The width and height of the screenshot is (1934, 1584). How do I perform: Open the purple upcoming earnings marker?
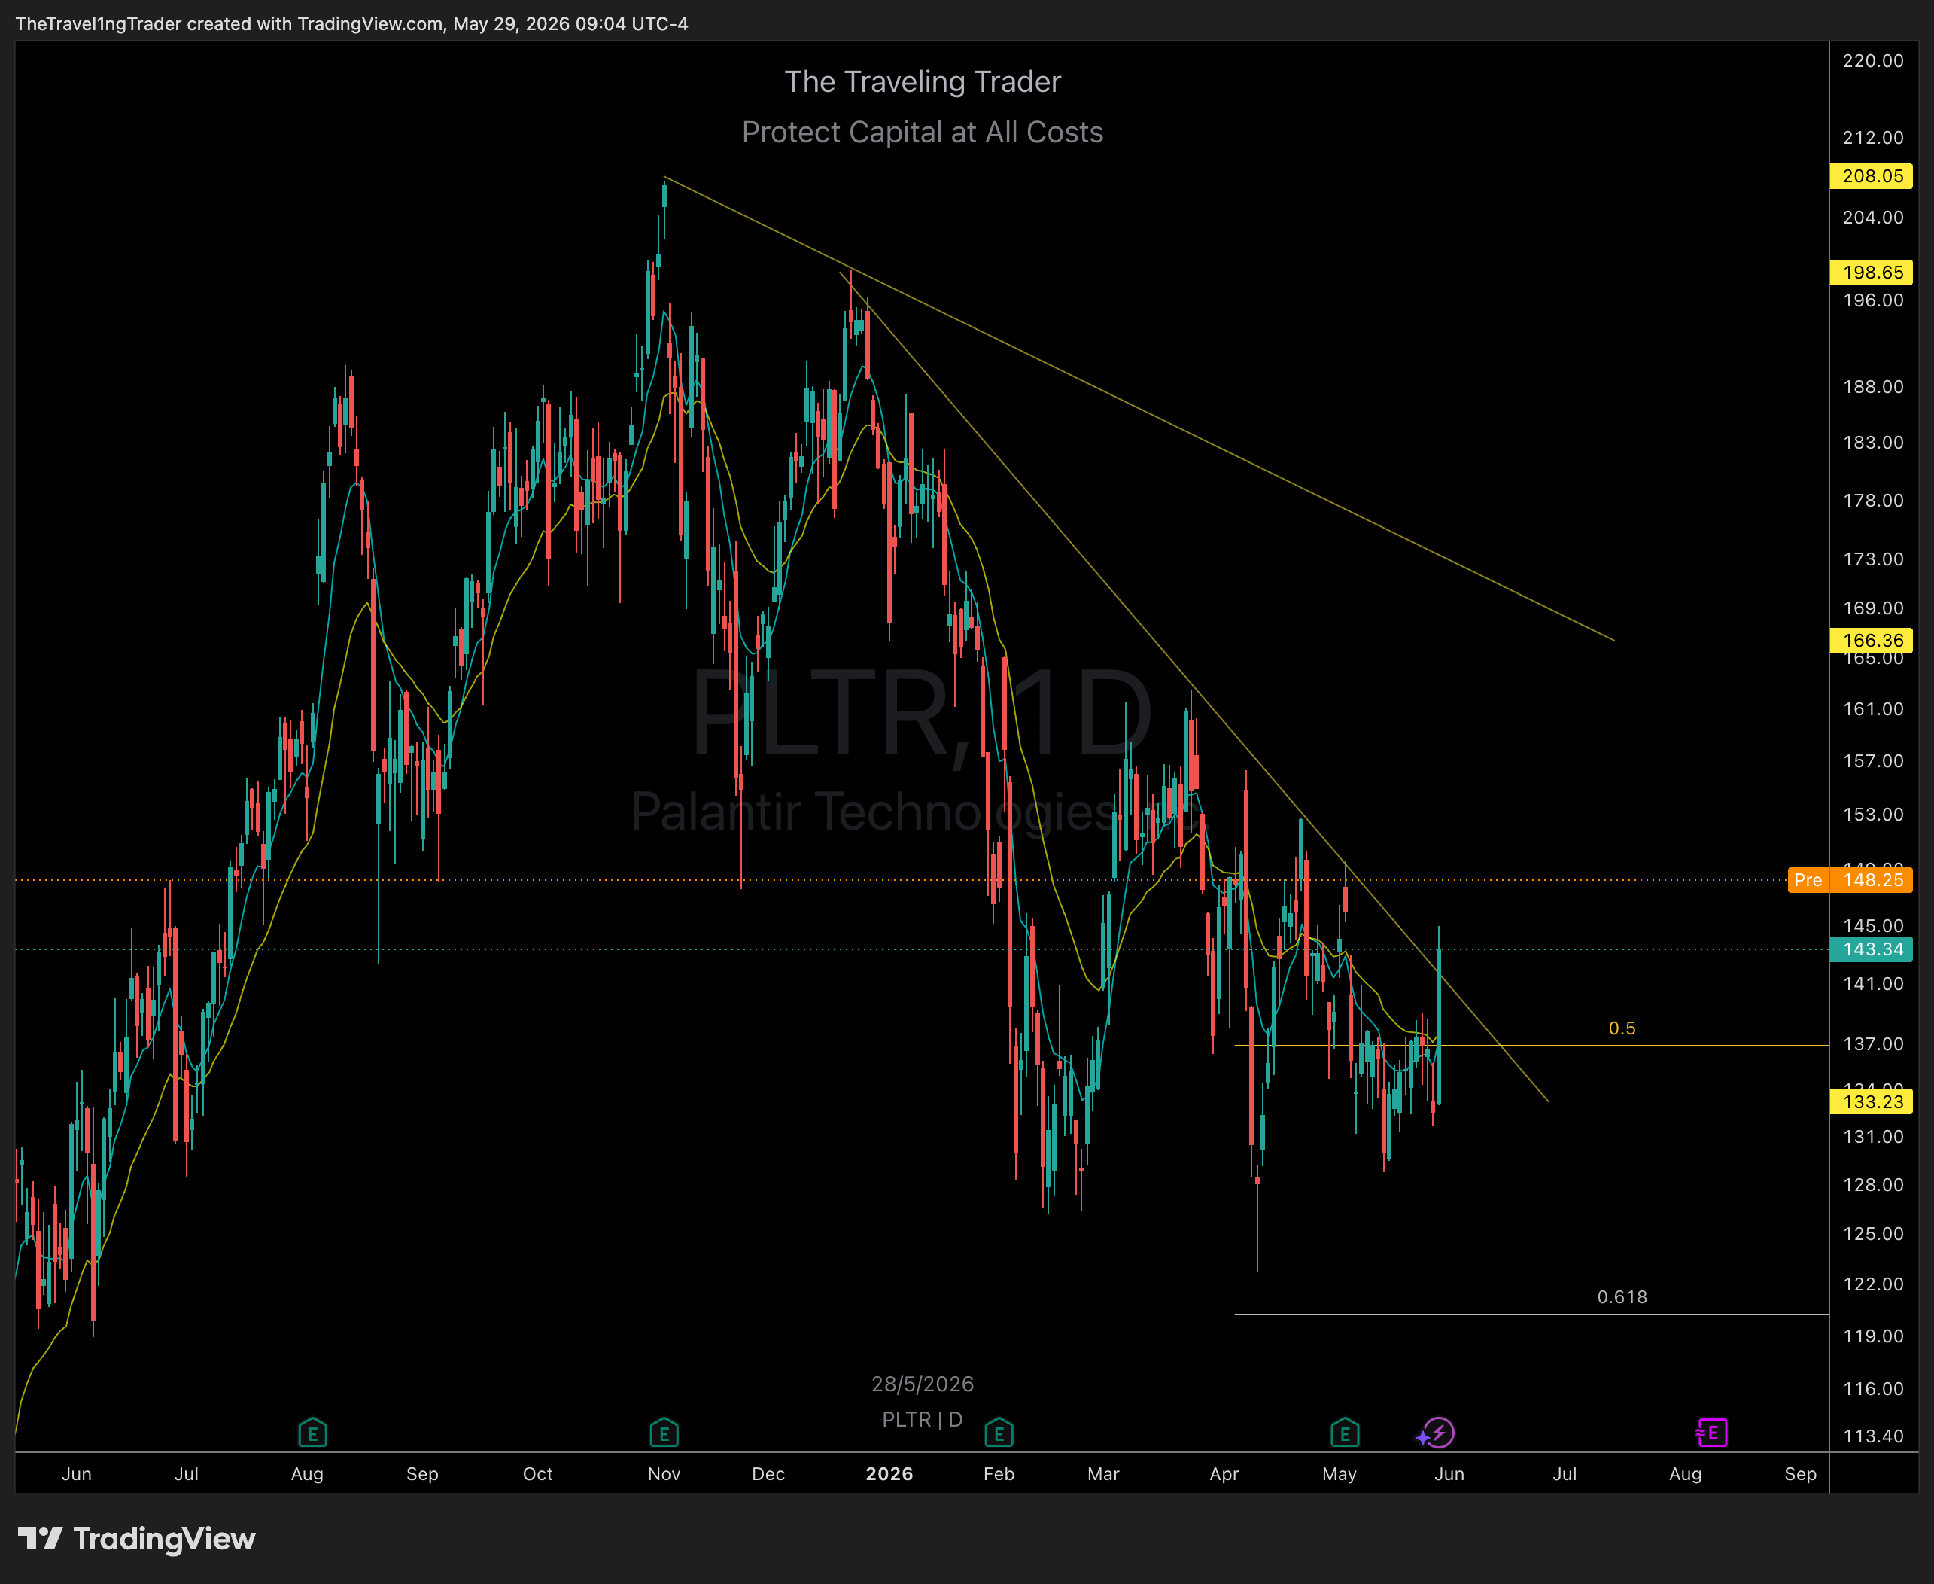point(1711,1433)
